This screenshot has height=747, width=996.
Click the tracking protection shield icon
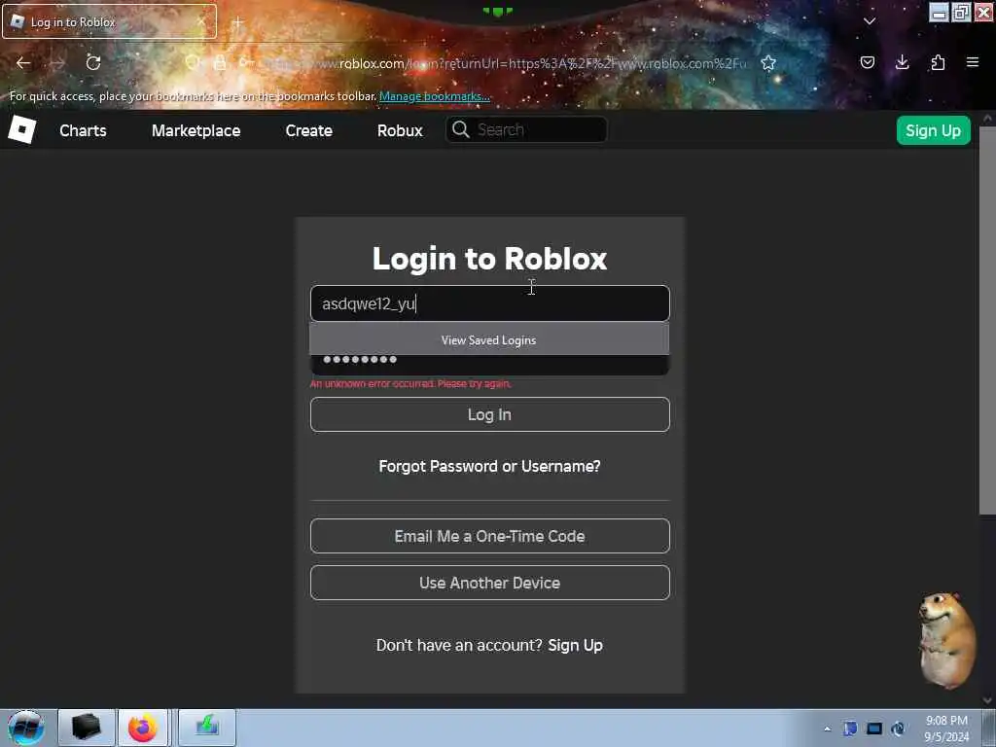[193, 62]
